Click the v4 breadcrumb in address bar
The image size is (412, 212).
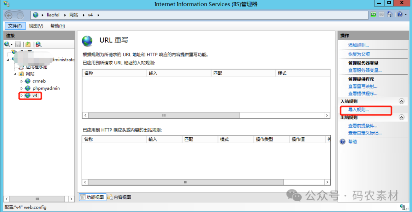click(x=90, y=15)
